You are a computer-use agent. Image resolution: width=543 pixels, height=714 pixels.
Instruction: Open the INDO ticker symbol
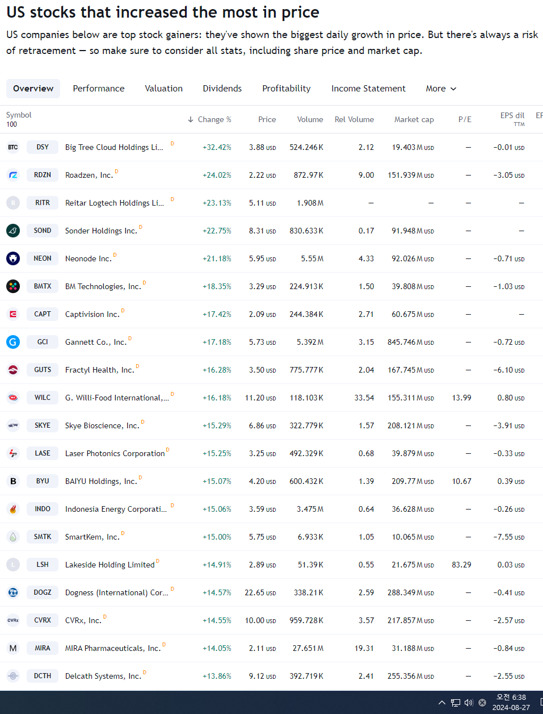[43, 509]
